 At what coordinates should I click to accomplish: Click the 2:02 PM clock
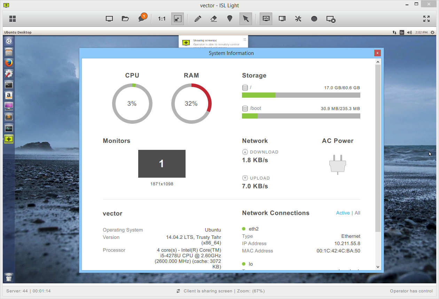click(x=421, y=32)
